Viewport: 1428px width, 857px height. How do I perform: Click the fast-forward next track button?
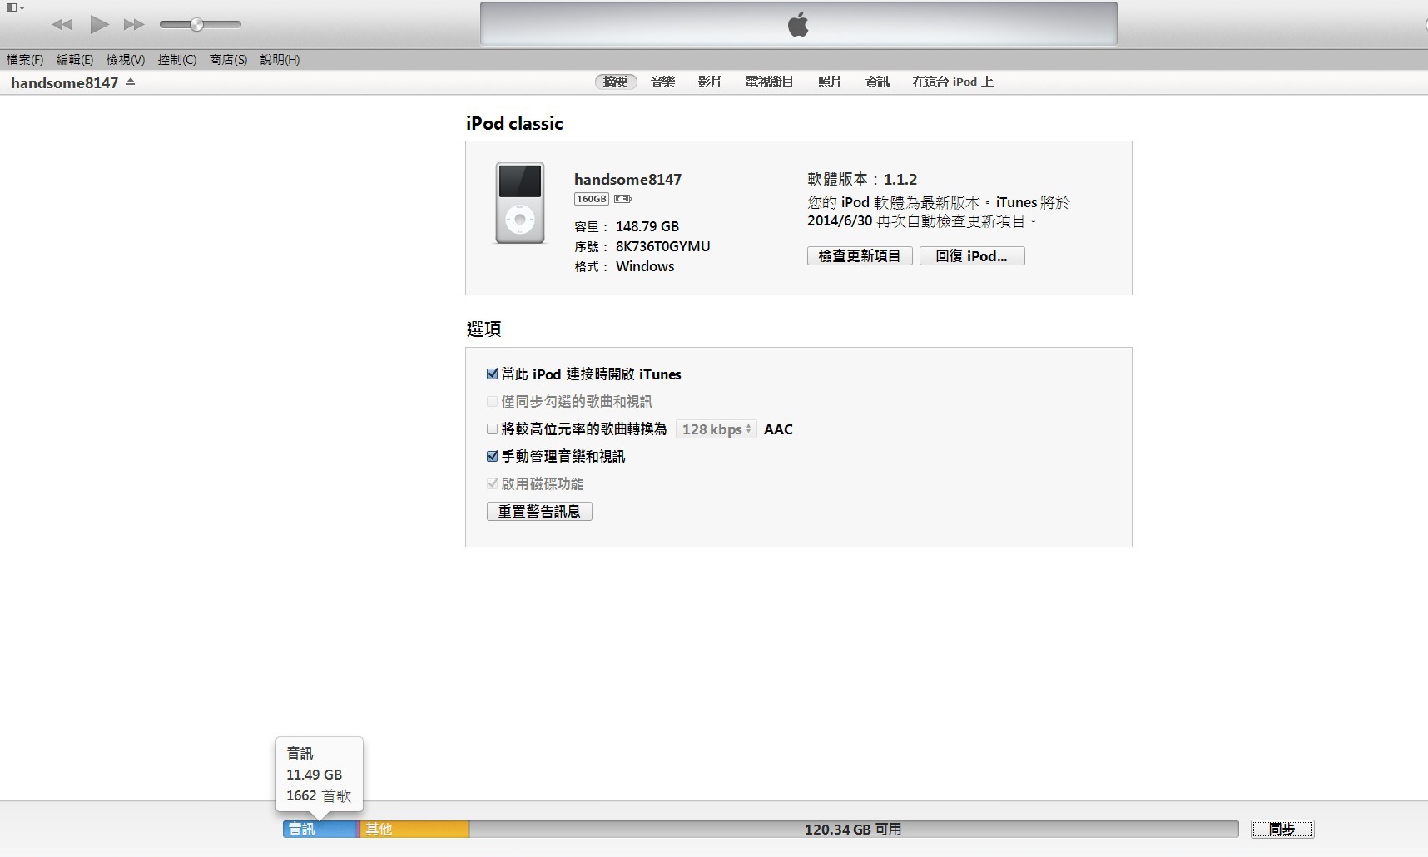click(x=134, y=25)
